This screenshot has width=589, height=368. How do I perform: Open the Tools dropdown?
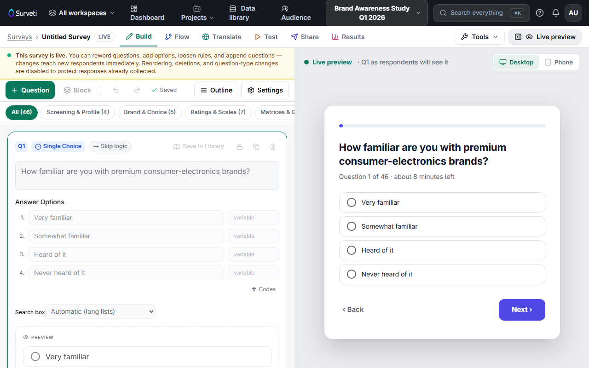tap(479, 37)
